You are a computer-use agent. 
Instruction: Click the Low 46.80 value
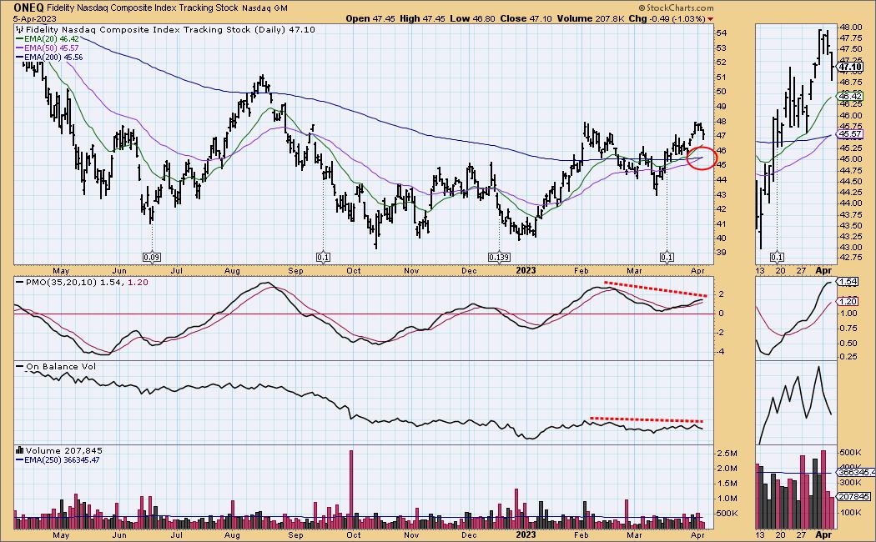coord(473,18)
